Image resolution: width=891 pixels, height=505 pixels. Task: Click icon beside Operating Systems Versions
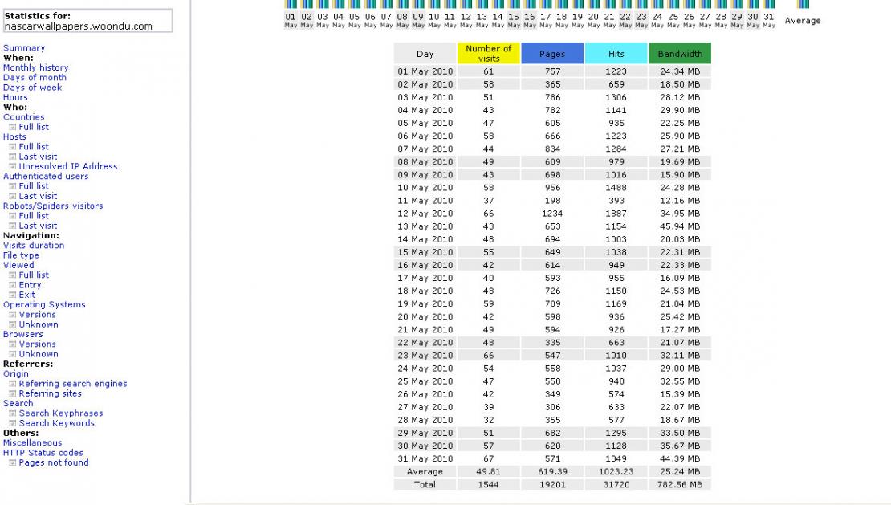[x=13, y=315]
